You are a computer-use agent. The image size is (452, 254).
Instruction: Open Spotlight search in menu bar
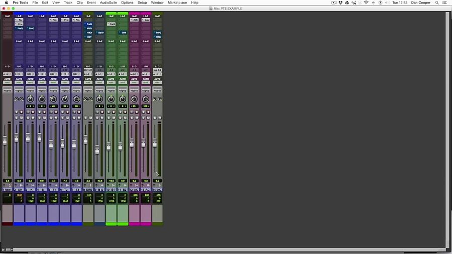tap(436, 3)
